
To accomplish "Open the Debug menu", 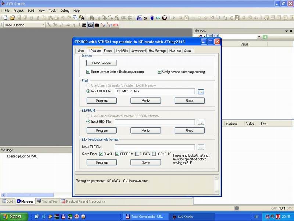I will coord(65,11).
